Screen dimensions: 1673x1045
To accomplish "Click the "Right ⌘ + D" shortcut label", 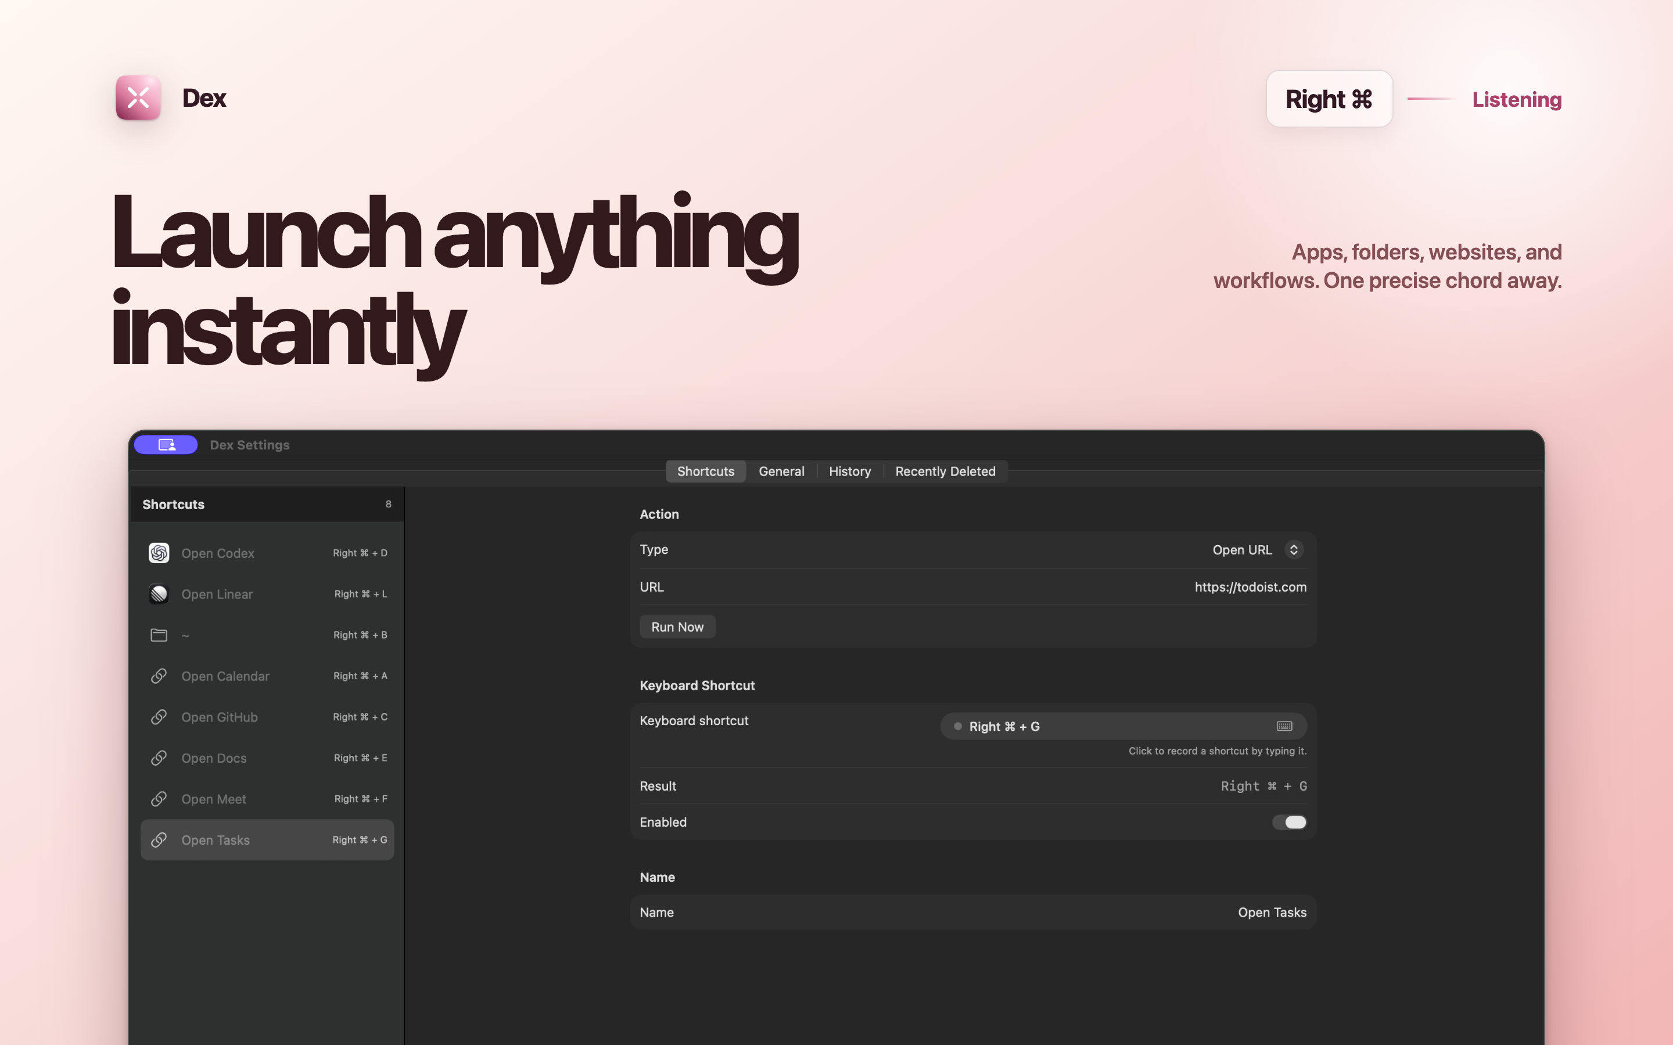I will [x=360, y=553].
